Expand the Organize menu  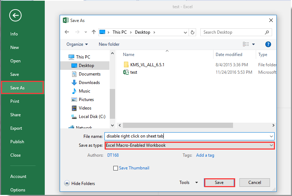point(77,44)
